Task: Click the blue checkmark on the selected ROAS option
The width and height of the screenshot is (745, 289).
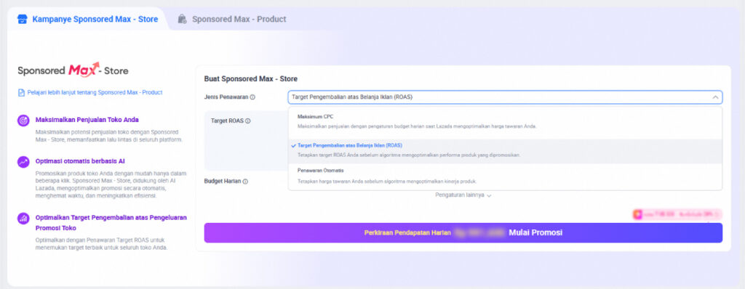Action: click(294, 146)
